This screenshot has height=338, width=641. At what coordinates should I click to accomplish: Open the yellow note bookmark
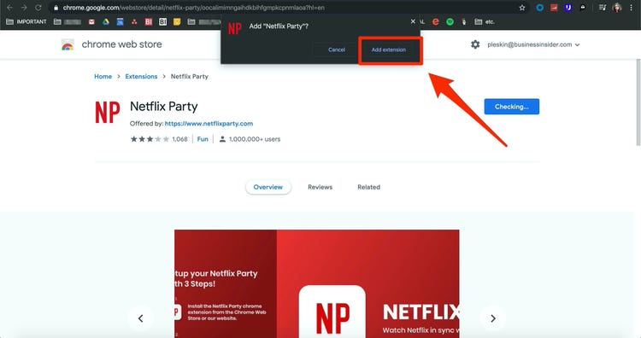[x=177, y=21]
